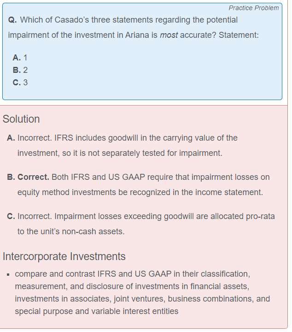This screenshot has width=292, height=332.
Task: Click the Intercorporate Investments heading
Action: pyautogui.click(x=64, y=256)
